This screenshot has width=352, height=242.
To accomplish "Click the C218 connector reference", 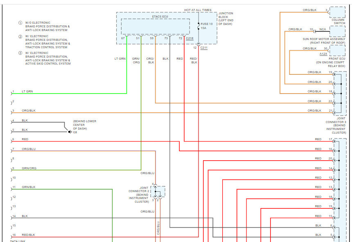I will (x=190, y=38).
